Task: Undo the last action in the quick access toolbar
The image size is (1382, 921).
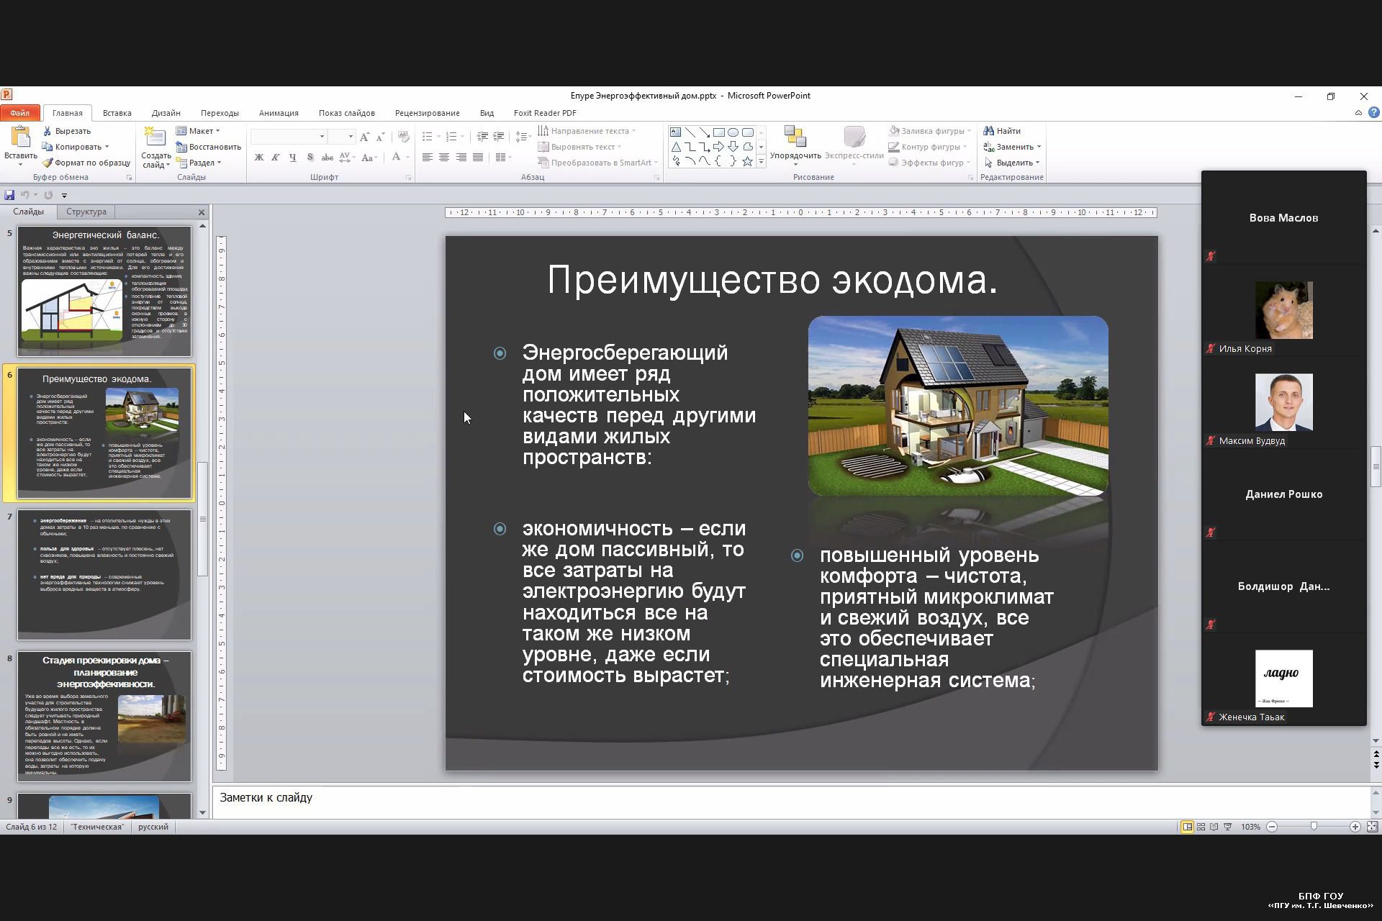Action: click(x=25, y=195)
